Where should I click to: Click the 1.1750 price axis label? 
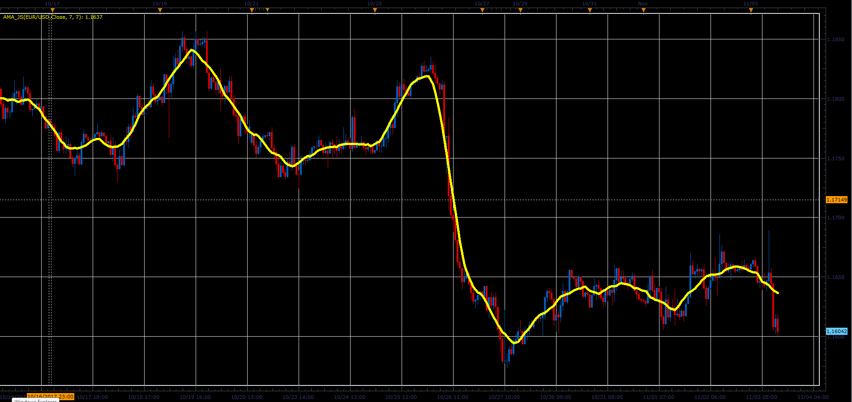tap(835, 158)
